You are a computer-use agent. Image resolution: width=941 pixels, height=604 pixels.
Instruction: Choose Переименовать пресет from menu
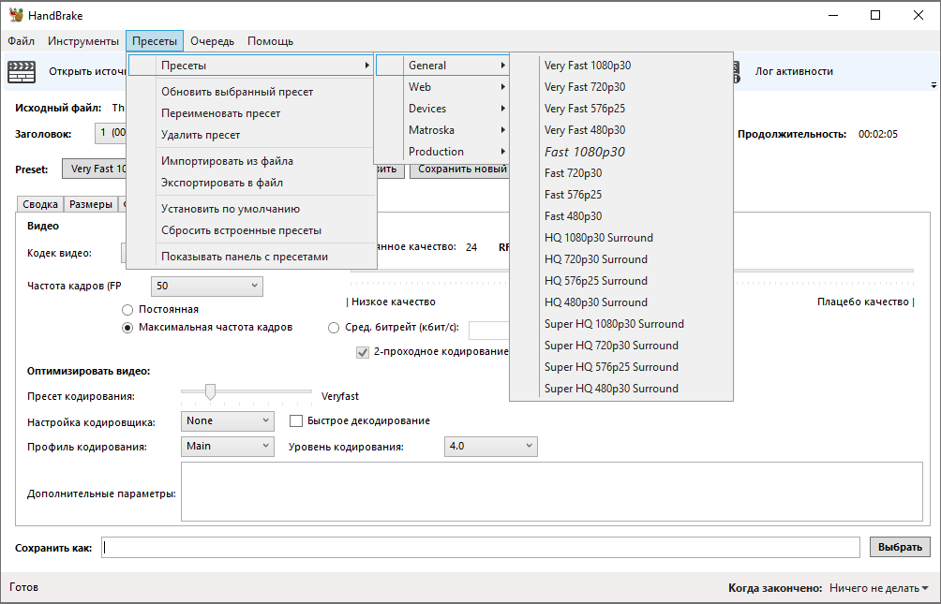click(x=252, y=113)
